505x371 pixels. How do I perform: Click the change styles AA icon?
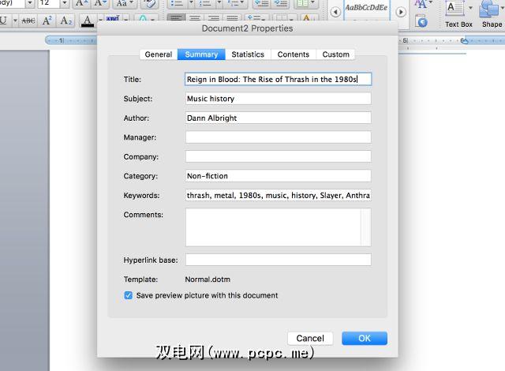click(x=421, y=4)
